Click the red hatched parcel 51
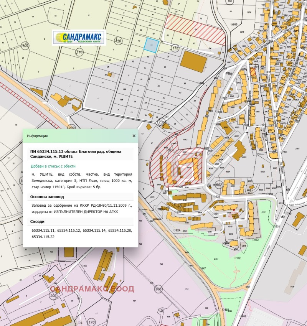The width and height of the screenshot is (307, 326). tap(195, 30)
